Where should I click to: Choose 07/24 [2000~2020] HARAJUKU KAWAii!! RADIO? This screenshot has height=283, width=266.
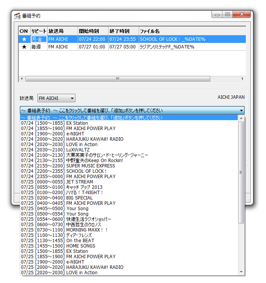click(129, 139)
